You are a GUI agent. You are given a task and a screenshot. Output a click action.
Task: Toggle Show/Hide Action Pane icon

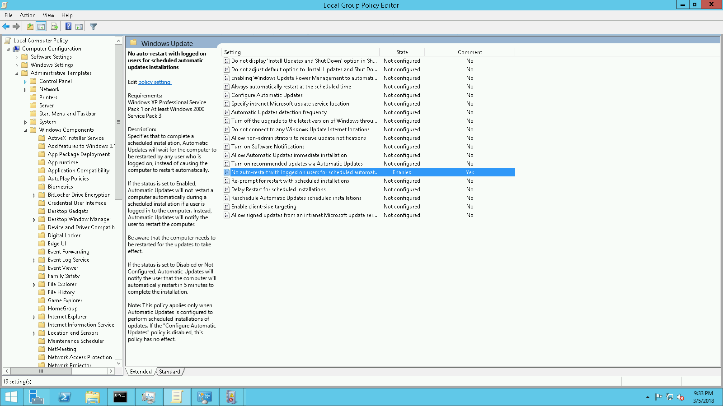tap(79, 27)
